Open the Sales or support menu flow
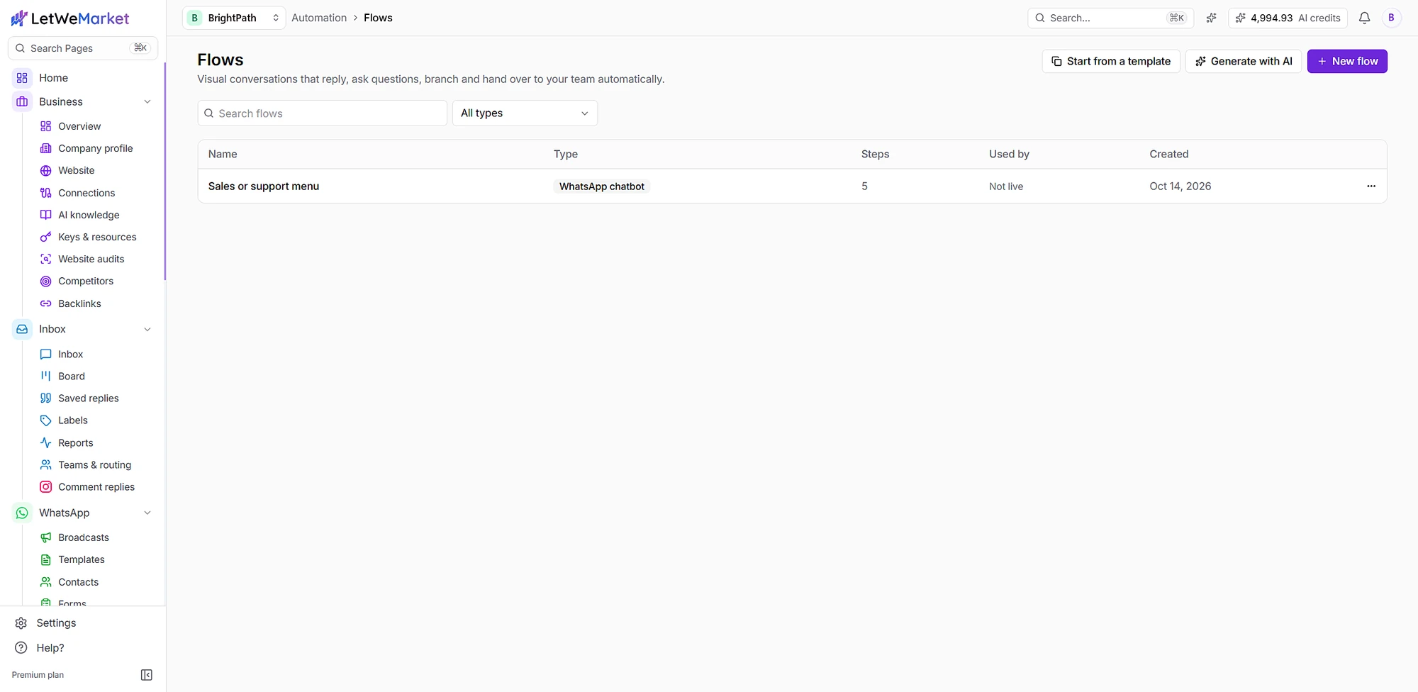 tap(264, 186)
